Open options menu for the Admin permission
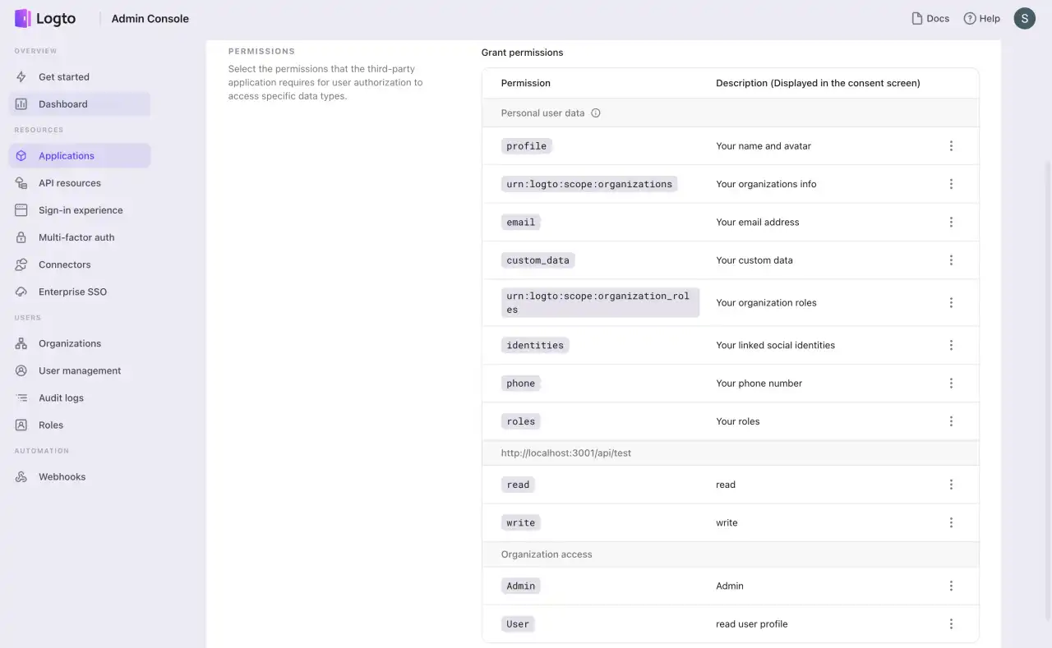This screenshot has height=648, width=1052. coord(951,586)
